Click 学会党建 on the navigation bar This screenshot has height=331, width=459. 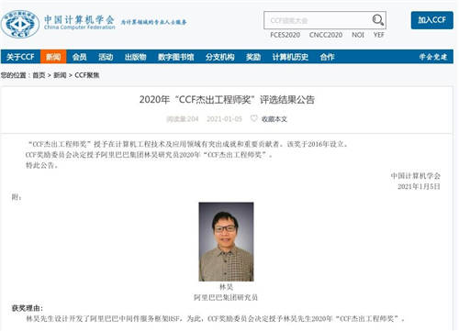(433, 57)
